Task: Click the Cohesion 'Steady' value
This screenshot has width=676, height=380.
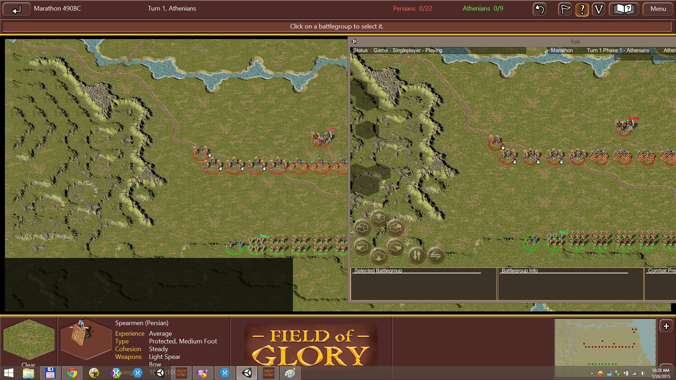Action: pyautogui.click(x=158, y=349)
